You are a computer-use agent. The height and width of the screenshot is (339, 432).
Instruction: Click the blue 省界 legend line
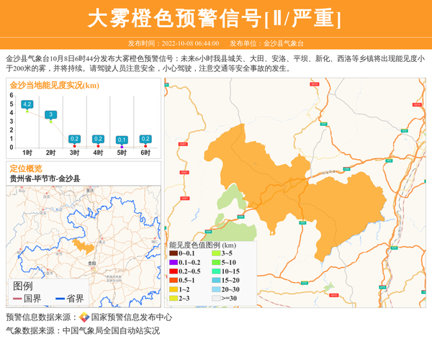coord(58,299)
